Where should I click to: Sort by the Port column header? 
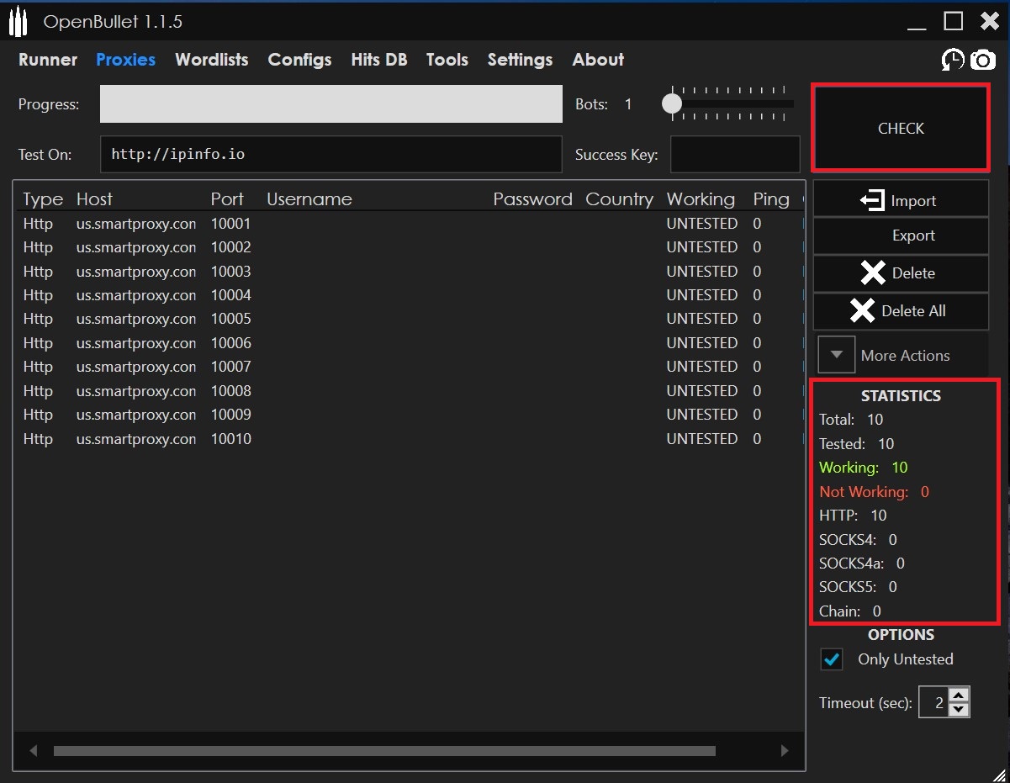coord(227,199)
